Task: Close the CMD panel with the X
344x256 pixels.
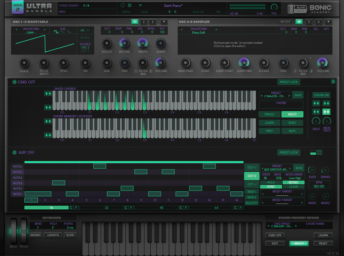Action: coord(333,82)
